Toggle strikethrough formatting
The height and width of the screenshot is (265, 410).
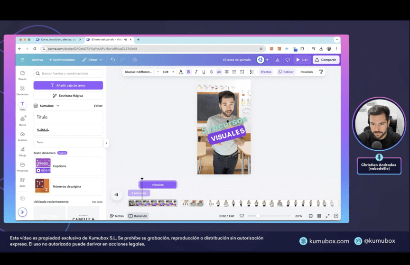pyautogui.click(x=211, y=72)
